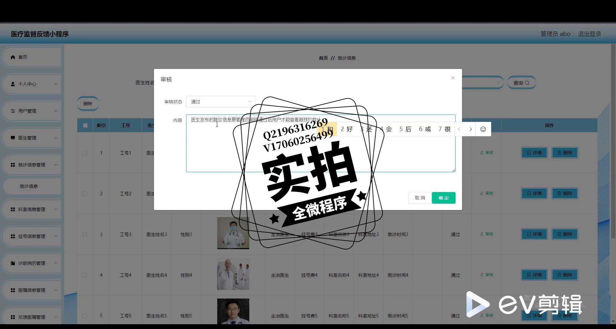Click the grid icon beside 科室信息管理
This screenshot has height=329, width=616.
[x=13, y=209]
